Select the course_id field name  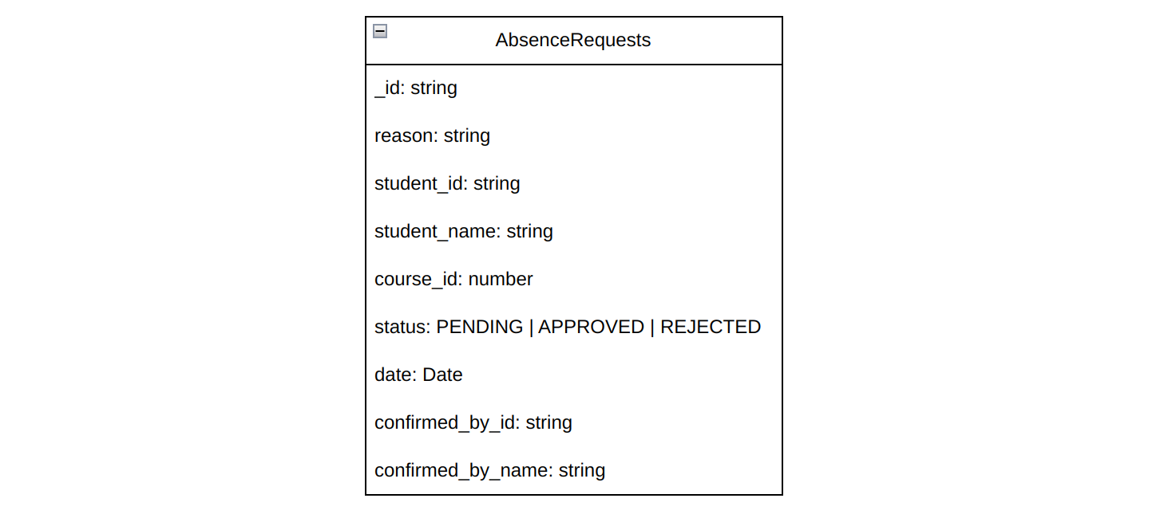coord(416,279)
